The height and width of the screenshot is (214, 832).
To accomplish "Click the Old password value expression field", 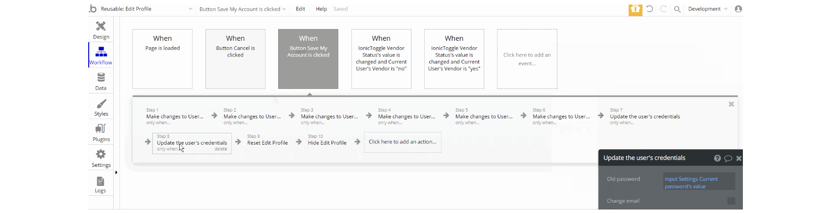I will (x=699, y=182).
